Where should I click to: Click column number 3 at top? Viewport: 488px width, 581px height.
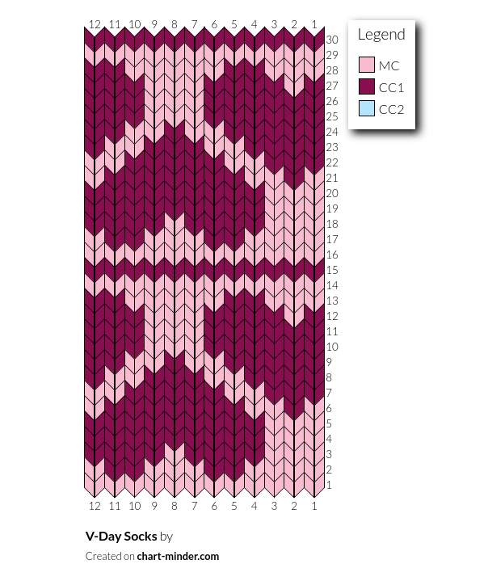(x=274, y=24)
